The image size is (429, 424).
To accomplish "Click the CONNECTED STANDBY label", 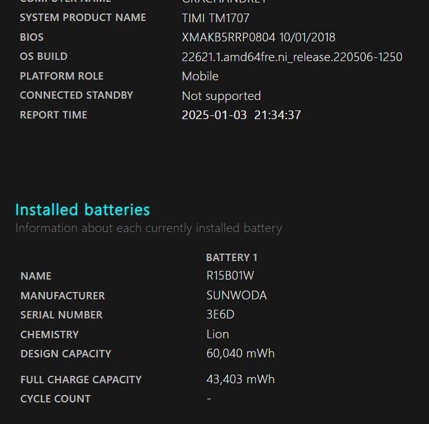I will (x=76, y=96).
